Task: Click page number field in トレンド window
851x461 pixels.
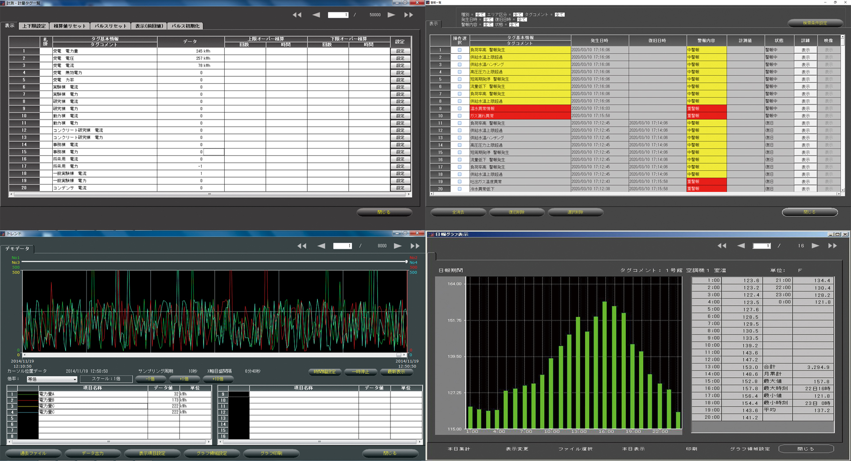Action: (x=343, y=246)
